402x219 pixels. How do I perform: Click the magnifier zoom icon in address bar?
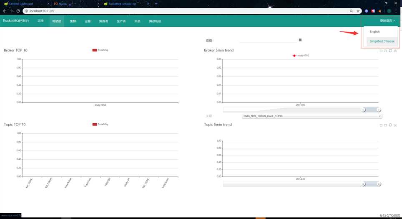click(x=351, y=11)
